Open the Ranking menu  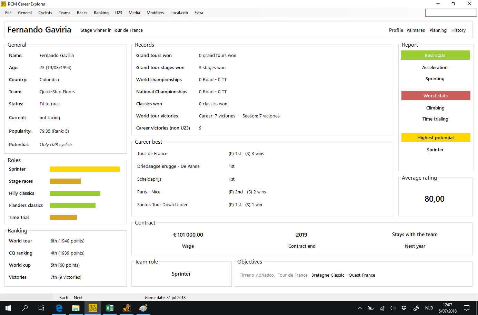tap(101, 13)
